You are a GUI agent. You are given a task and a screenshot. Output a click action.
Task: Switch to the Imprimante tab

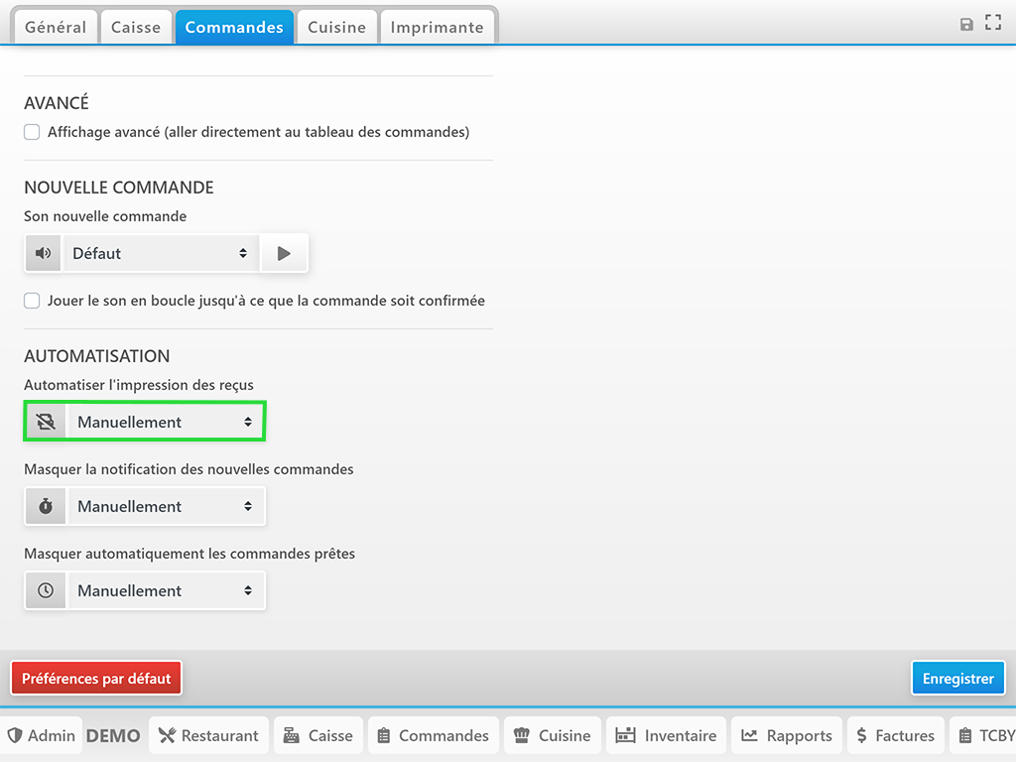pos(437,27)
